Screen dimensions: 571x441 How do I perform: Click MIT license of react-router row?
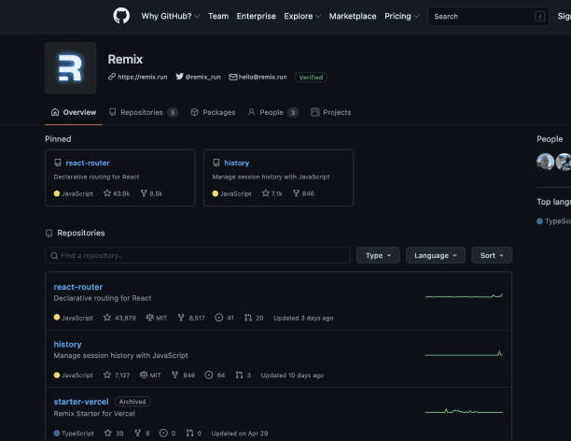pyautogui.click(x=156, y=318)
